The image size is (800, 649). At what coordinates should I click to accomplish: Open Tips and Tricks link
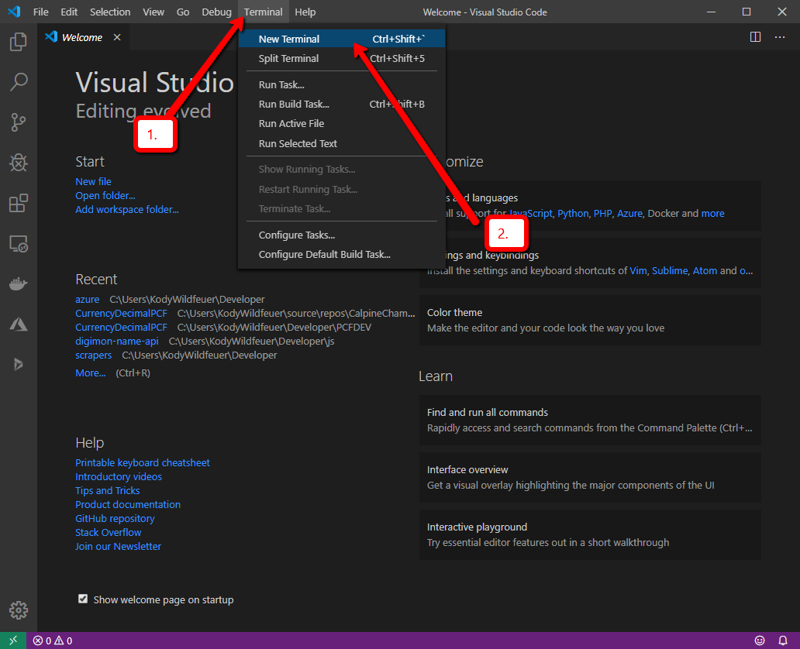tap(107, 490)
